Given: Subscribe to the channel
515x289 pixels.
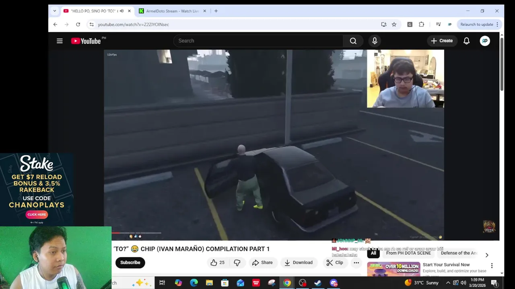Looking at the screenshot, I should point(130,263).
